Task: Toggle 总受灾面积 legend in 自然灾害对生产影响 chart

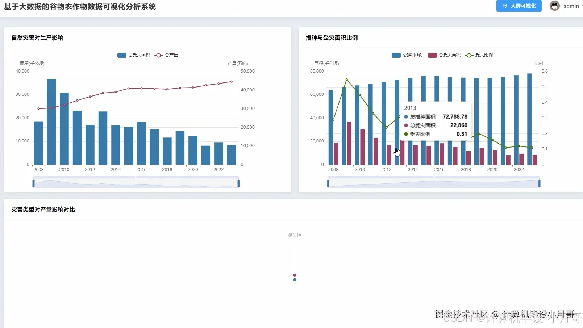Action: coord(134,55)
